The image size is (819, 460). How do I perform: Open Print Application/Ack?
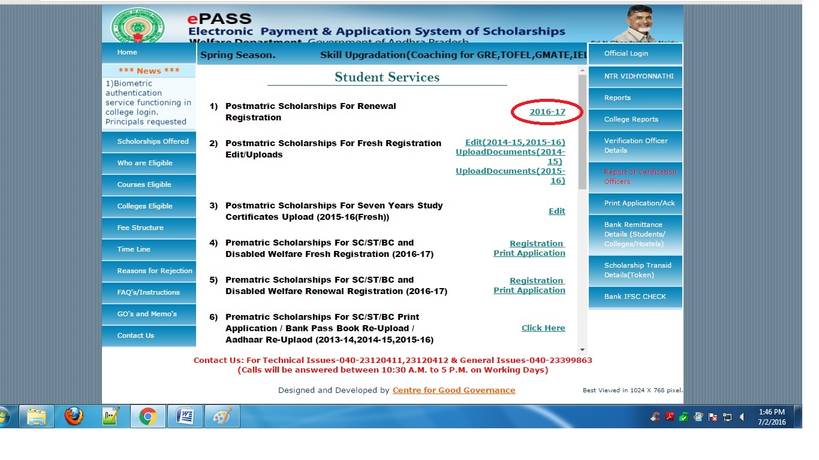coord(636,204)
